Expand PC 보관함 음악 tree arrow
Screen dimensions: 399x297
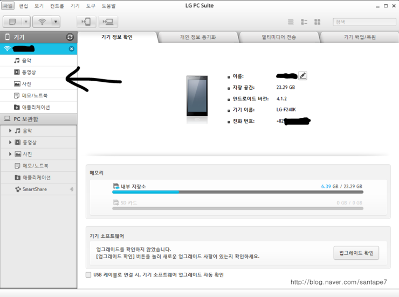coord(10,131)
